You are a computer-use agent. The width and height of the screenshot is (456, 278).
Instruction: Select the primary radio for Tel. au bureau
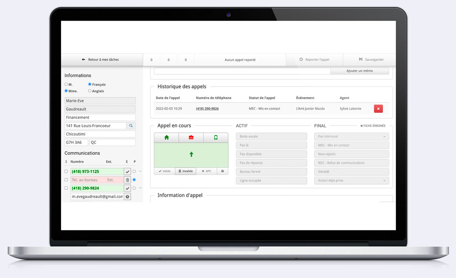(x=134, y=180)
